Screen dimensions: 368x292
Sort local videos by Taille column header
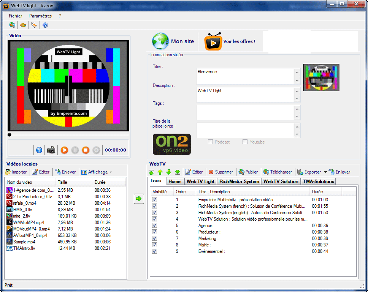tap(74, 182)
